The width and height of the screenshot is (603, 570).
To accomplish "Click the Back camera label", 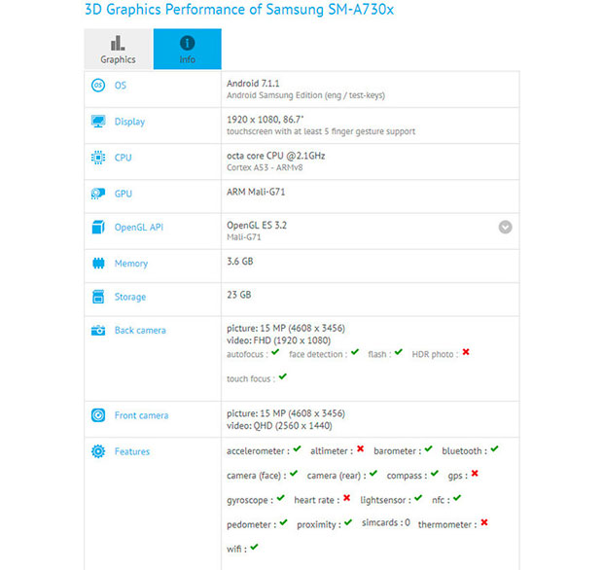I will 140,331.
